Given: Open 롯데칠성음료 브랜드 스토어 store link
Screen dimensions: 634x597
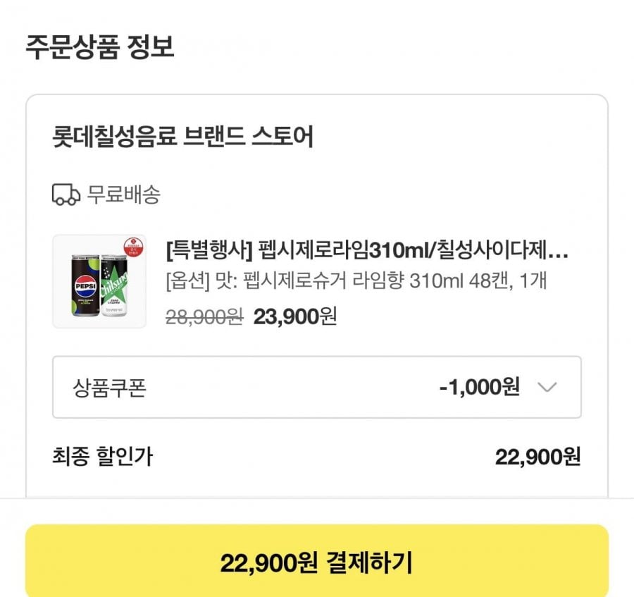Looking at the screenshot, I should point(183,137).
